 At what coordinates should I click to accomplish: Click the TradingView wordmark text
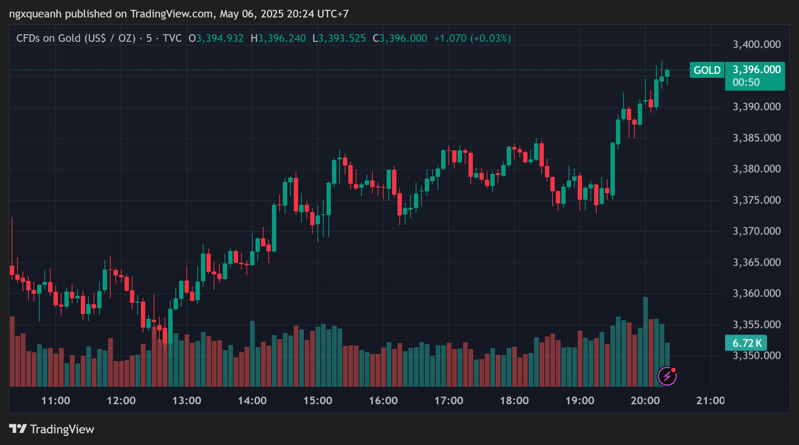click(62, 429)
